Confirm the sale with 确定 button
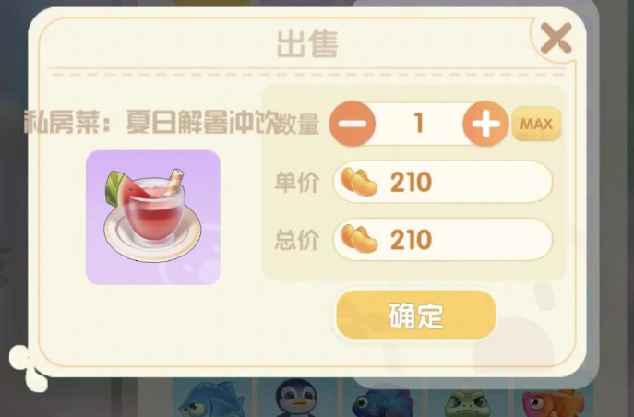Image resolution: width=634 pixels, height=417 pixels. pyautogui.click(x=415, y=316)
